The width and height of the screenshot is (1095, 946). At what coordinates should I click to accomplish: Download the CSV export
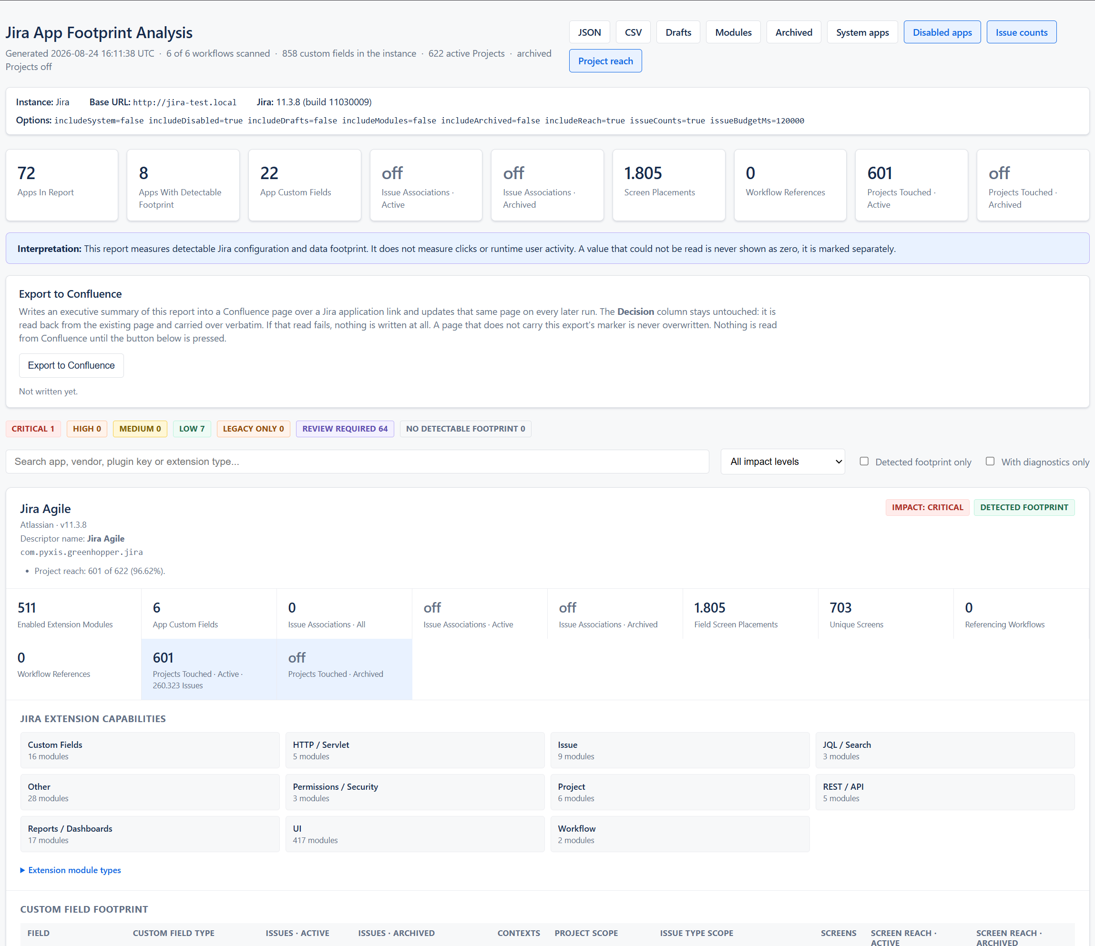633,32
